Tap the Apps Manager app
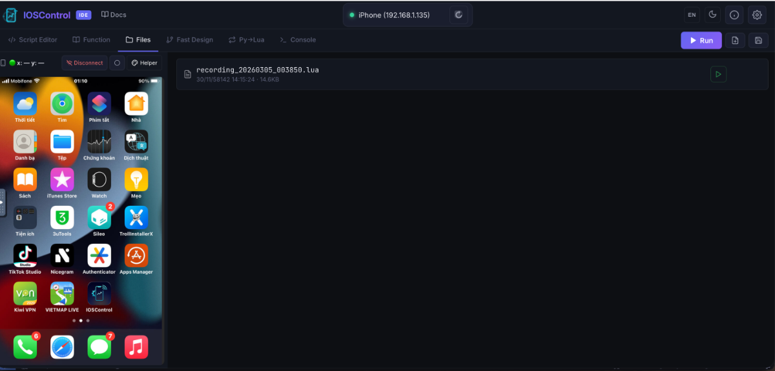Viewport: 775px width, 371px height. click(x=136, y=256)
